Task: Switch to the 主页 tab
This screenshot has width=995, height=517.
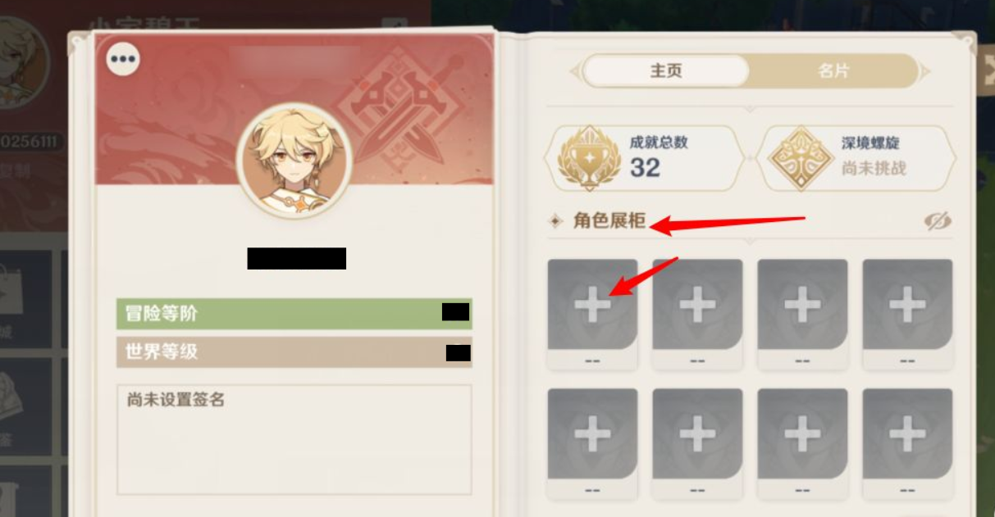Action: [x=666, y=71]
